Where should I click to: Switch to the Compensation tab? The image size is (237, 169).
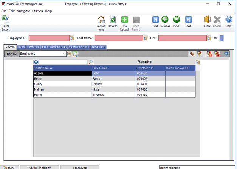(x=79, y=47)
